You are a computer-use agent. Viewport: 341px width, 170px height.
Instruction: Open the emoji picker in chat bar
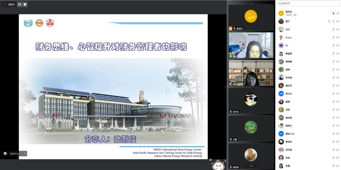point(5,154)
